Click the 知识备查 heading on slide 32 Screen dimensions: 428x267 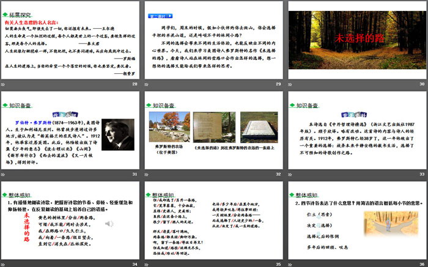(x=163, y=105)
